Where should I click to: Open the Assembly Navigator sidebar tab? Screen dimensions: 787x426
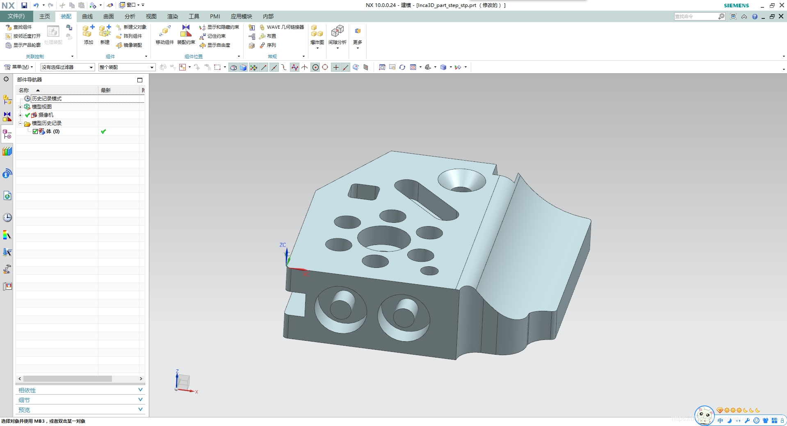coord(7,100)
